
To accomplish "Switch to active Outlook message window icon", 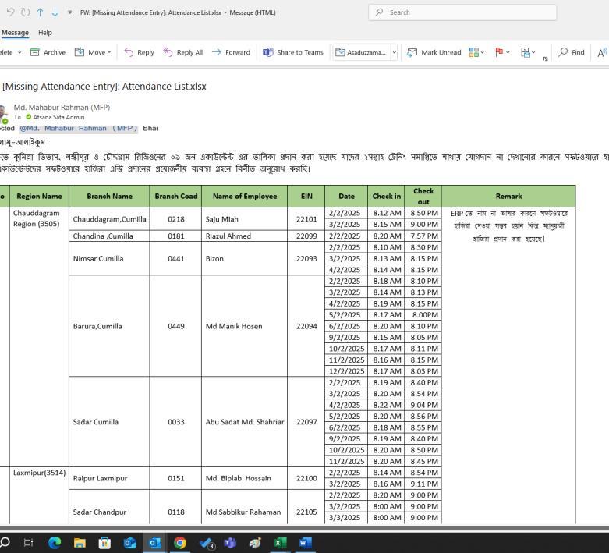I will coord(155,542).
